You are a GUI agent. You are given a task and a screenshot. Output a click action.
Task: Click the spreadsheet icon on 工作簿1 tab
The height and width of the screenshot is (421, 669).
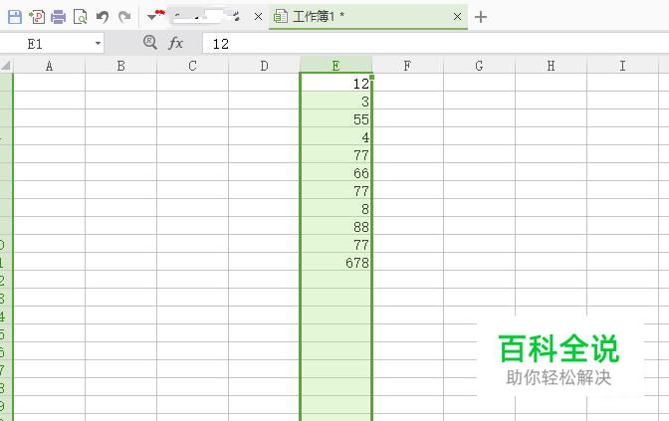pyautogui.click(x=281, y=17)
